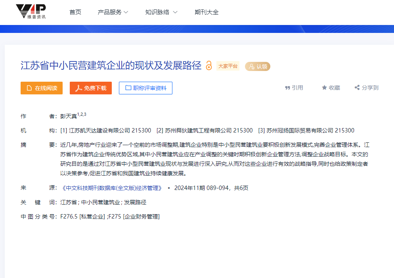Click the VIP 维普资讯 logo
Screen dimensions: 394x278
tap(31, 12)
